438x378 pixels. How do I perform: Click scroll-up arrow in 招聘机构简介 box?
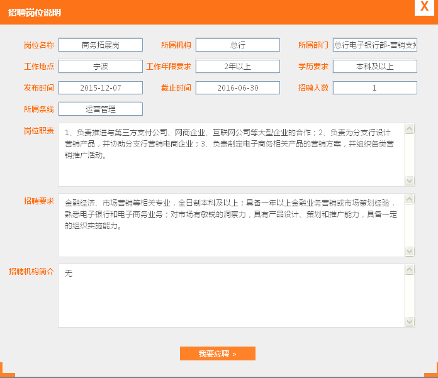410,270
